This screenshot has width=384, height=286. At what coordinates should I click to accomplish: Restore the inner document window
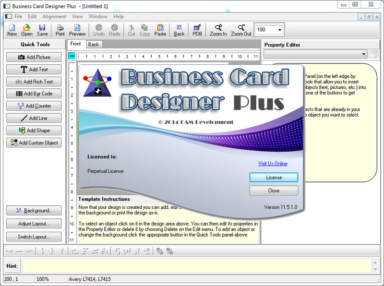pyautogui.click(x=369, y=17)
